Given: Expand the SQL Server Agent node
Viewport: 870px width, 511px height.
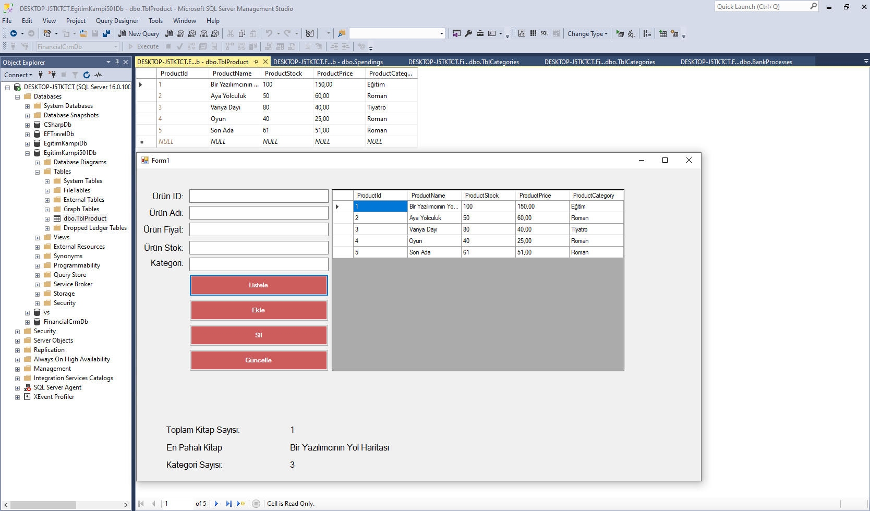Looking at the screenshot, I should coord(17,388).
